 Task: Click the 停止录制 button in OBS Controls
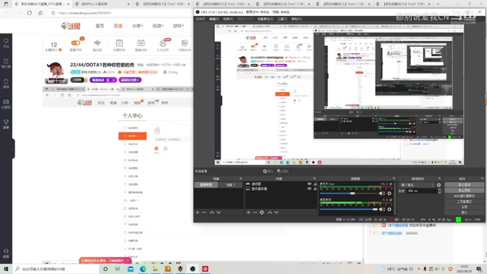(464, 190)
